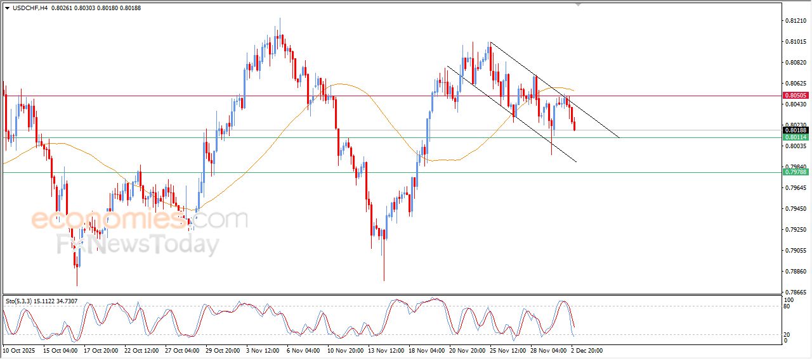Click the Sto(5,3,3) indicator label
Image resolution: width=812 pixels, height=359 pixels.
click(x=23, y=301)
